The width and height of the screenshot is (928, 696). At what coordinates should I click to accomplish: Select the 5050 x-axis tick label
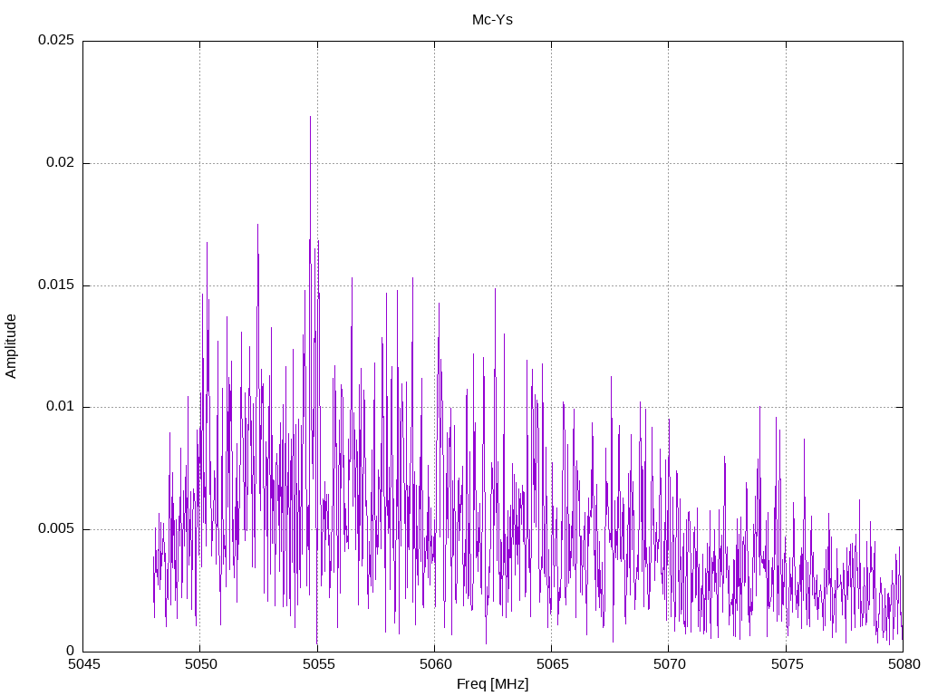pos(201,664)
